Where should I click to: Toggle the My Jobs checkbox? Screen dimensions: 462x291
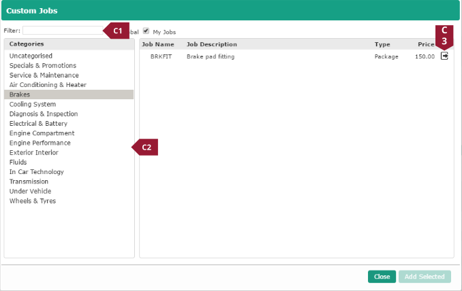click(x=146, y=31)
